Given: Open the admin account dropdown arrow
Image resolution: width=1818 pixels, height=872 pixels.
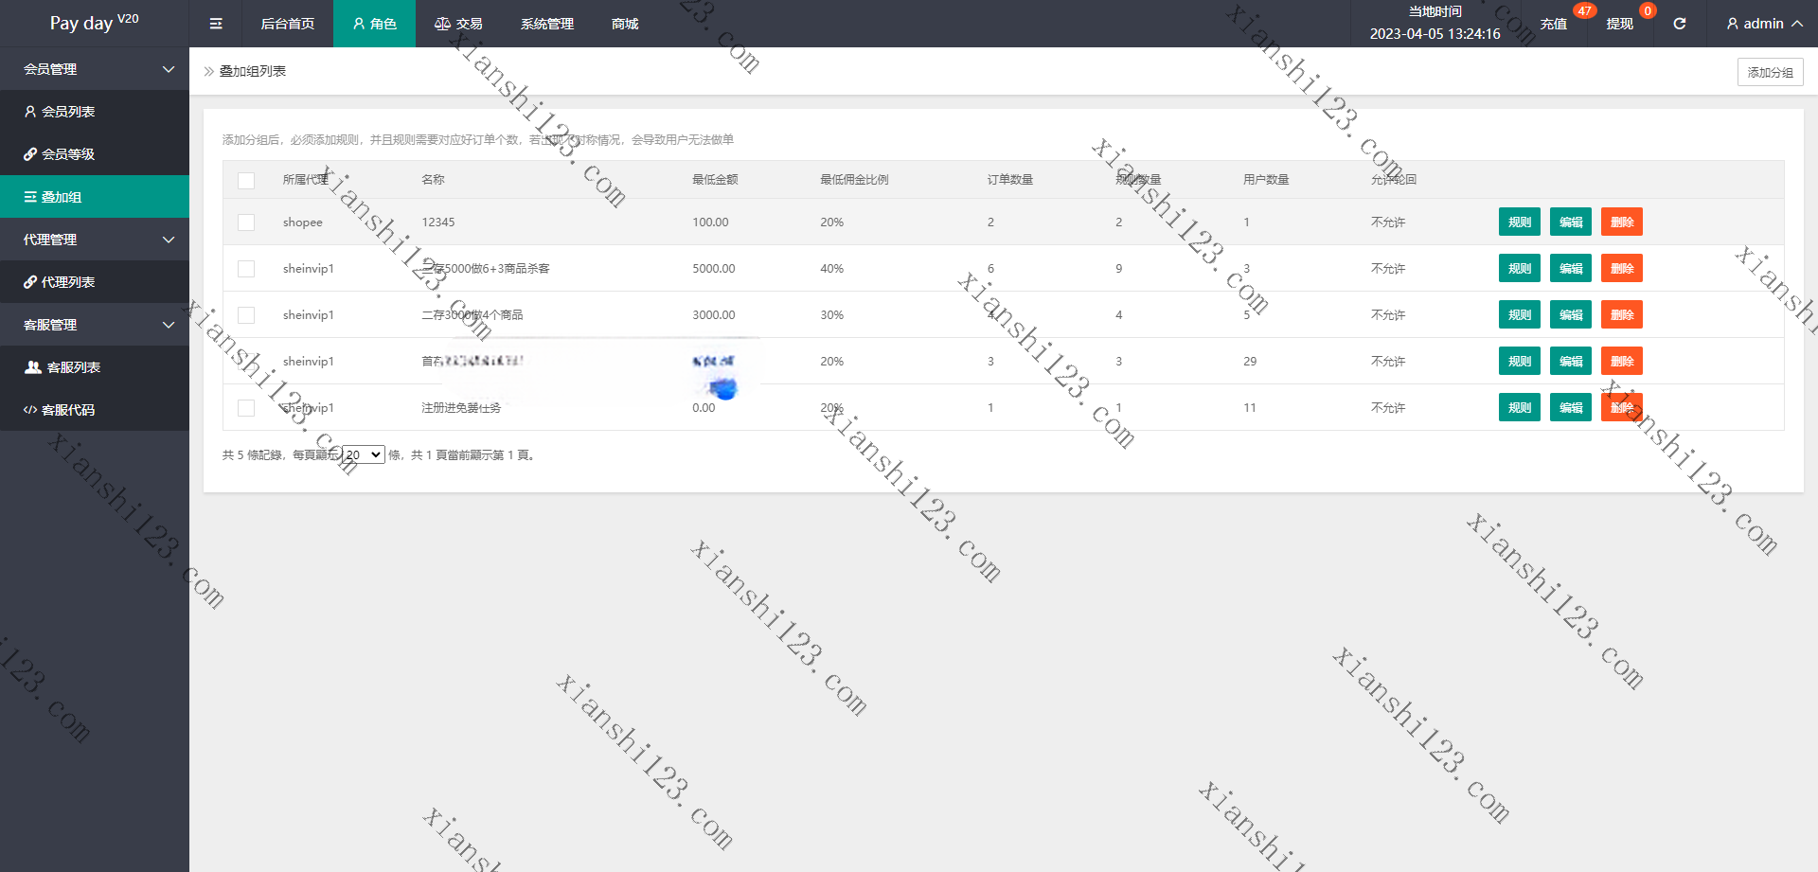Looking at the screenshot, I should pyautogui.click(x=1797, y=24).
